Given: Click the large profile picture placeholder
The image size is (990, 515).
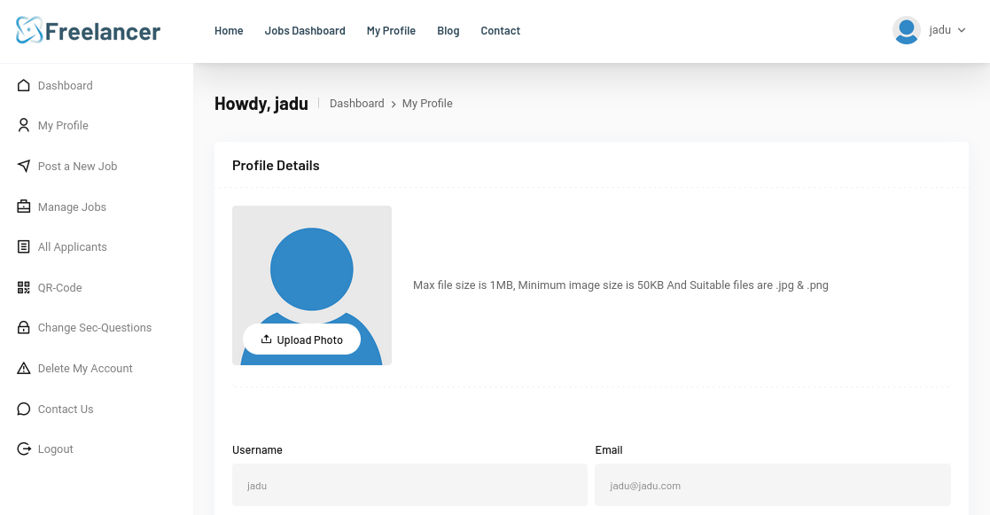Looking at the screenshot, I should click(x=312, y=285).
